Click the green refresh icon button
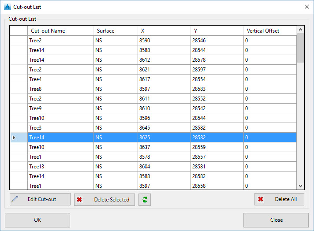 145,199
